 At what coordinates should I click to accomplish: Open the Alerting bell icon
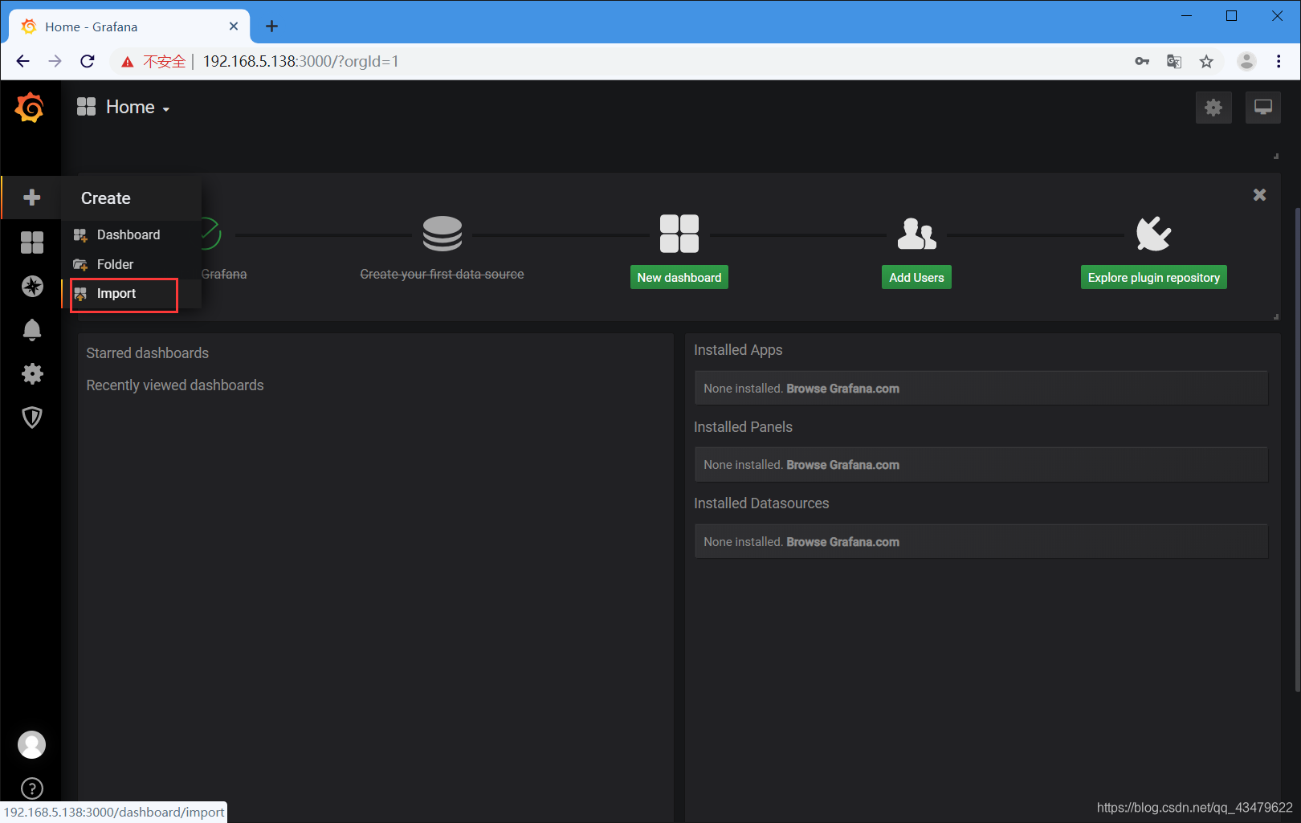[x=32, y=330]
